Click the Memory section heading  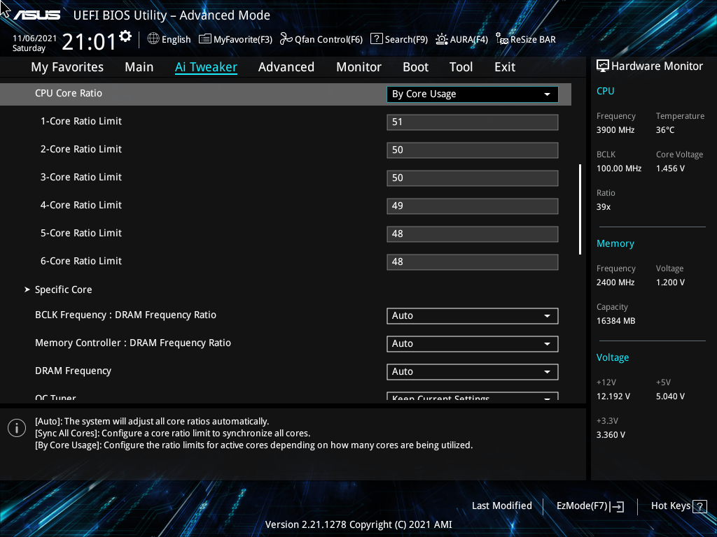tap(615, 244)
